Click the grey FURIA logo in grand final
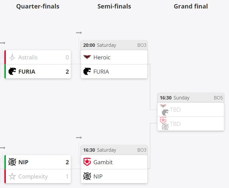The height and width of the screenshot is (188, 229). point(165,112)
